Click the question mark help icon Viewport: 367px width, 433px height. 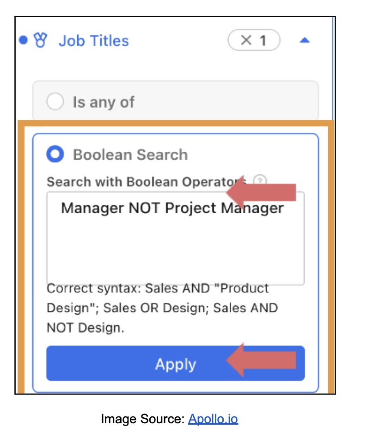pyautogui.click(x=261, y=181)
